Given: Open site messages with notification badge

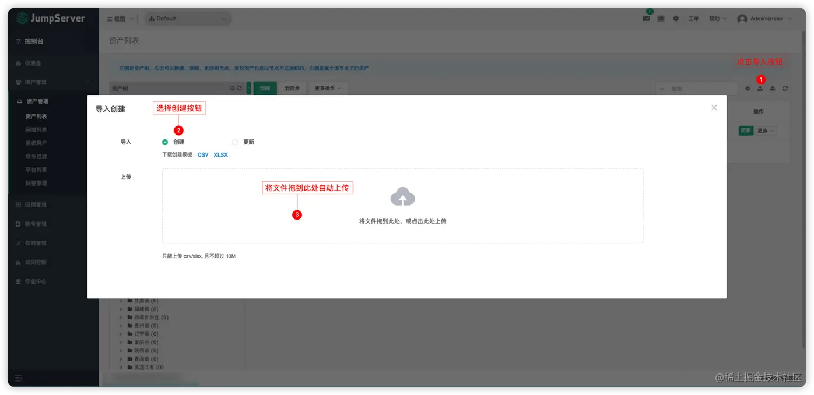Looking at the screenshot, I should pyautogui.click(x=647, y=18).
